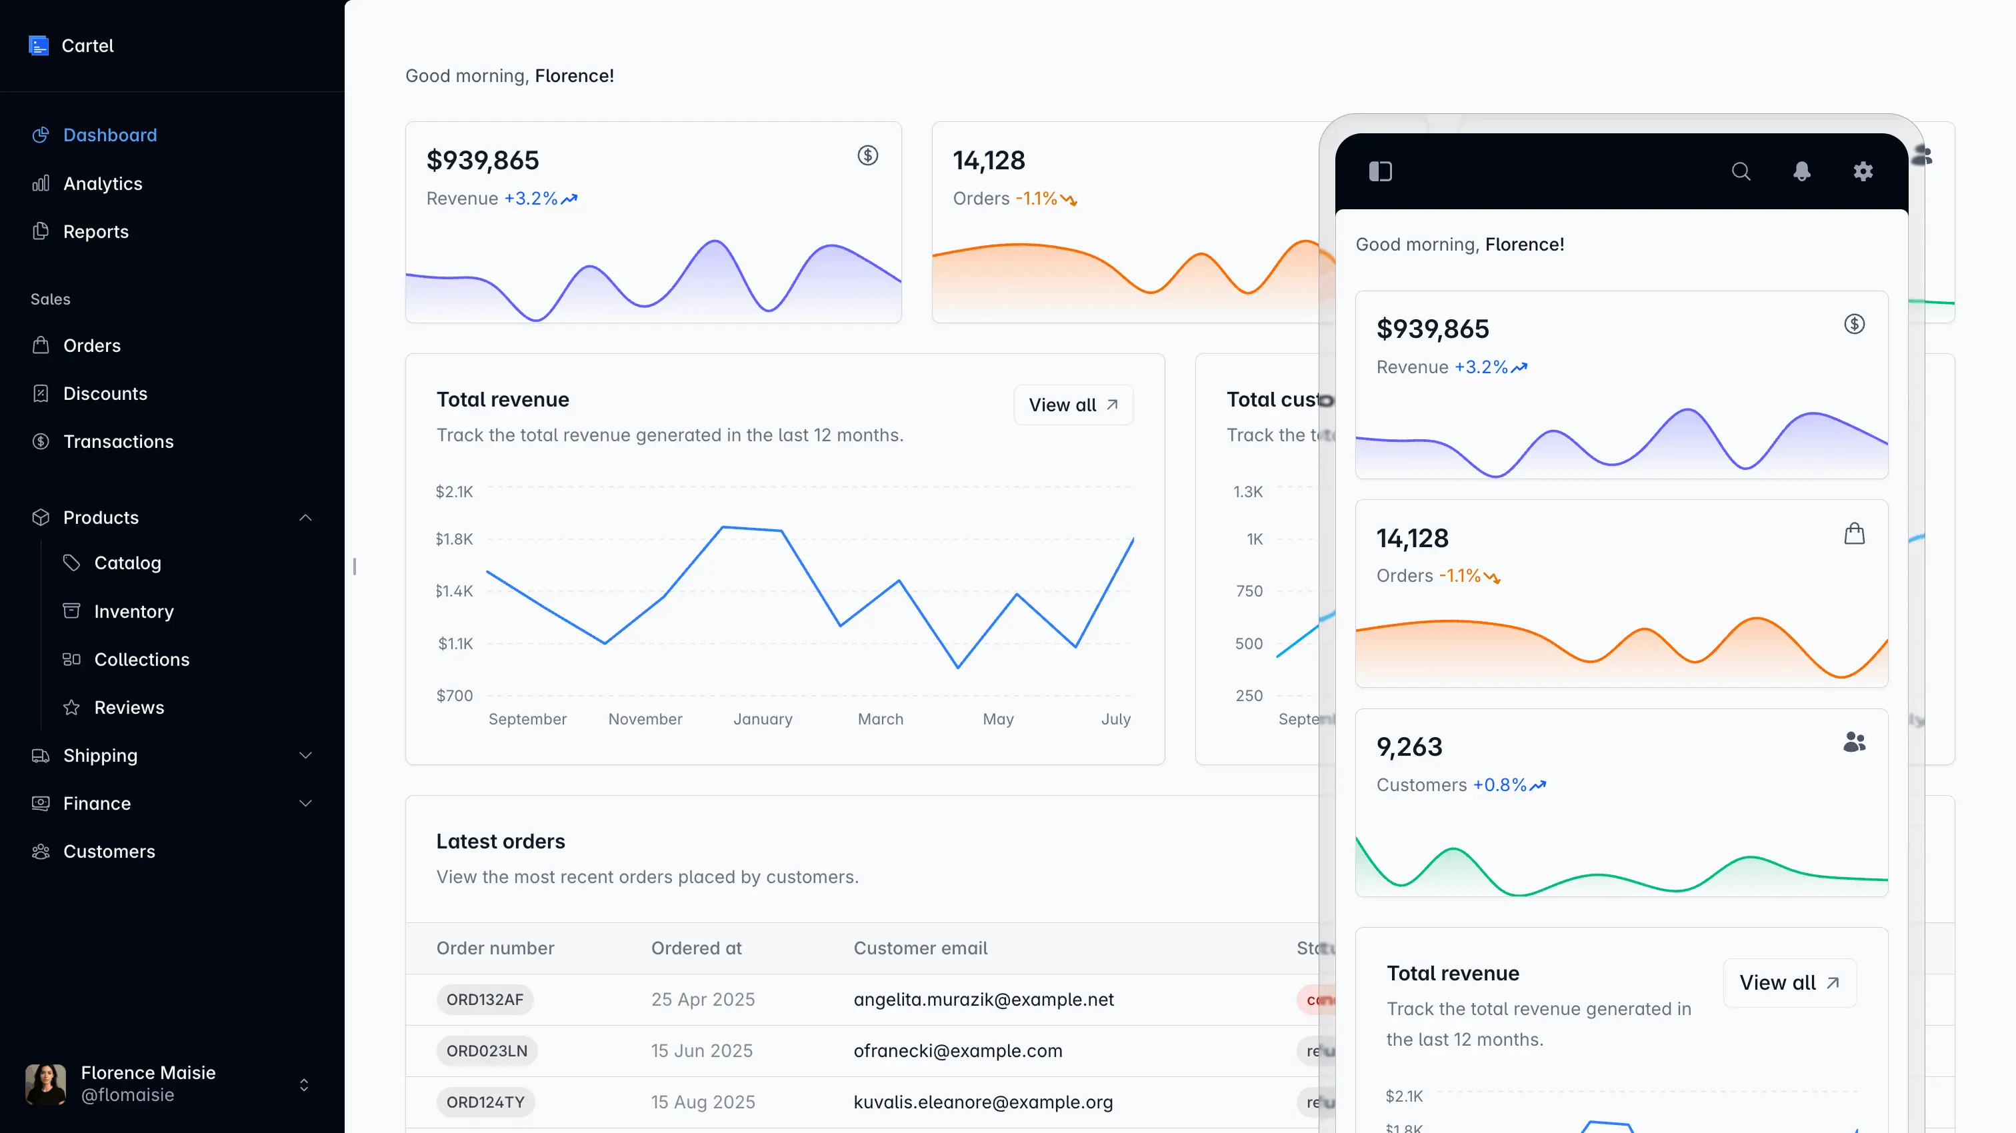Click the dollar icon on desktop Revenue card
This screenshot has width=2016, height=1133.
pyautogui.click(x=867, y=156)
